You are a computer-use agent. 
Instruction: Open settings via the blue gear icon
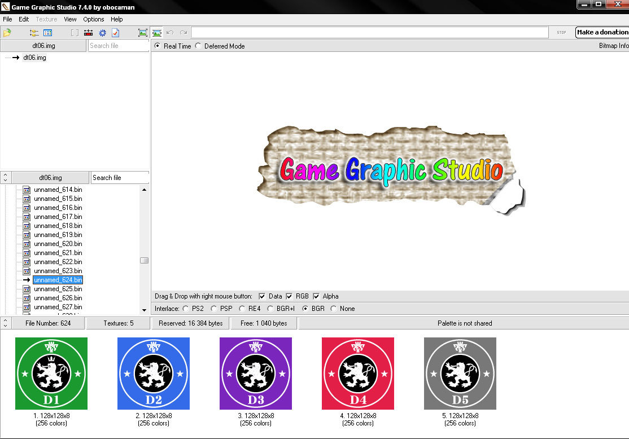102,33
